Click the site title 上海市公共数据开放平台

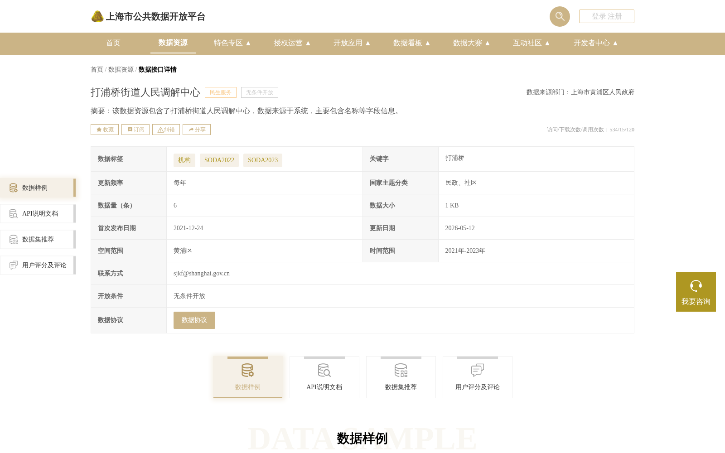[x=155, y=17]
